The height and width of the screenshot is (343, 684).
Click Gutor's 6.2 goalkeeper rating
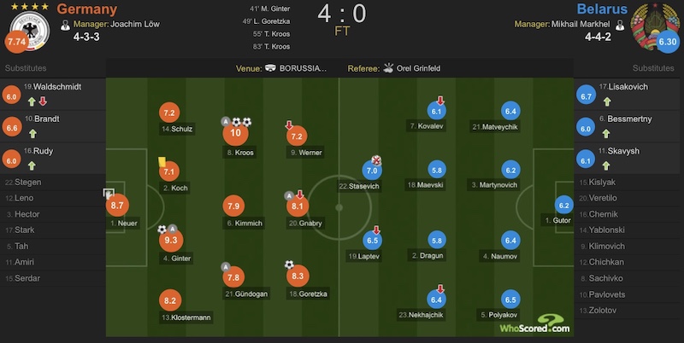(564, 205)
